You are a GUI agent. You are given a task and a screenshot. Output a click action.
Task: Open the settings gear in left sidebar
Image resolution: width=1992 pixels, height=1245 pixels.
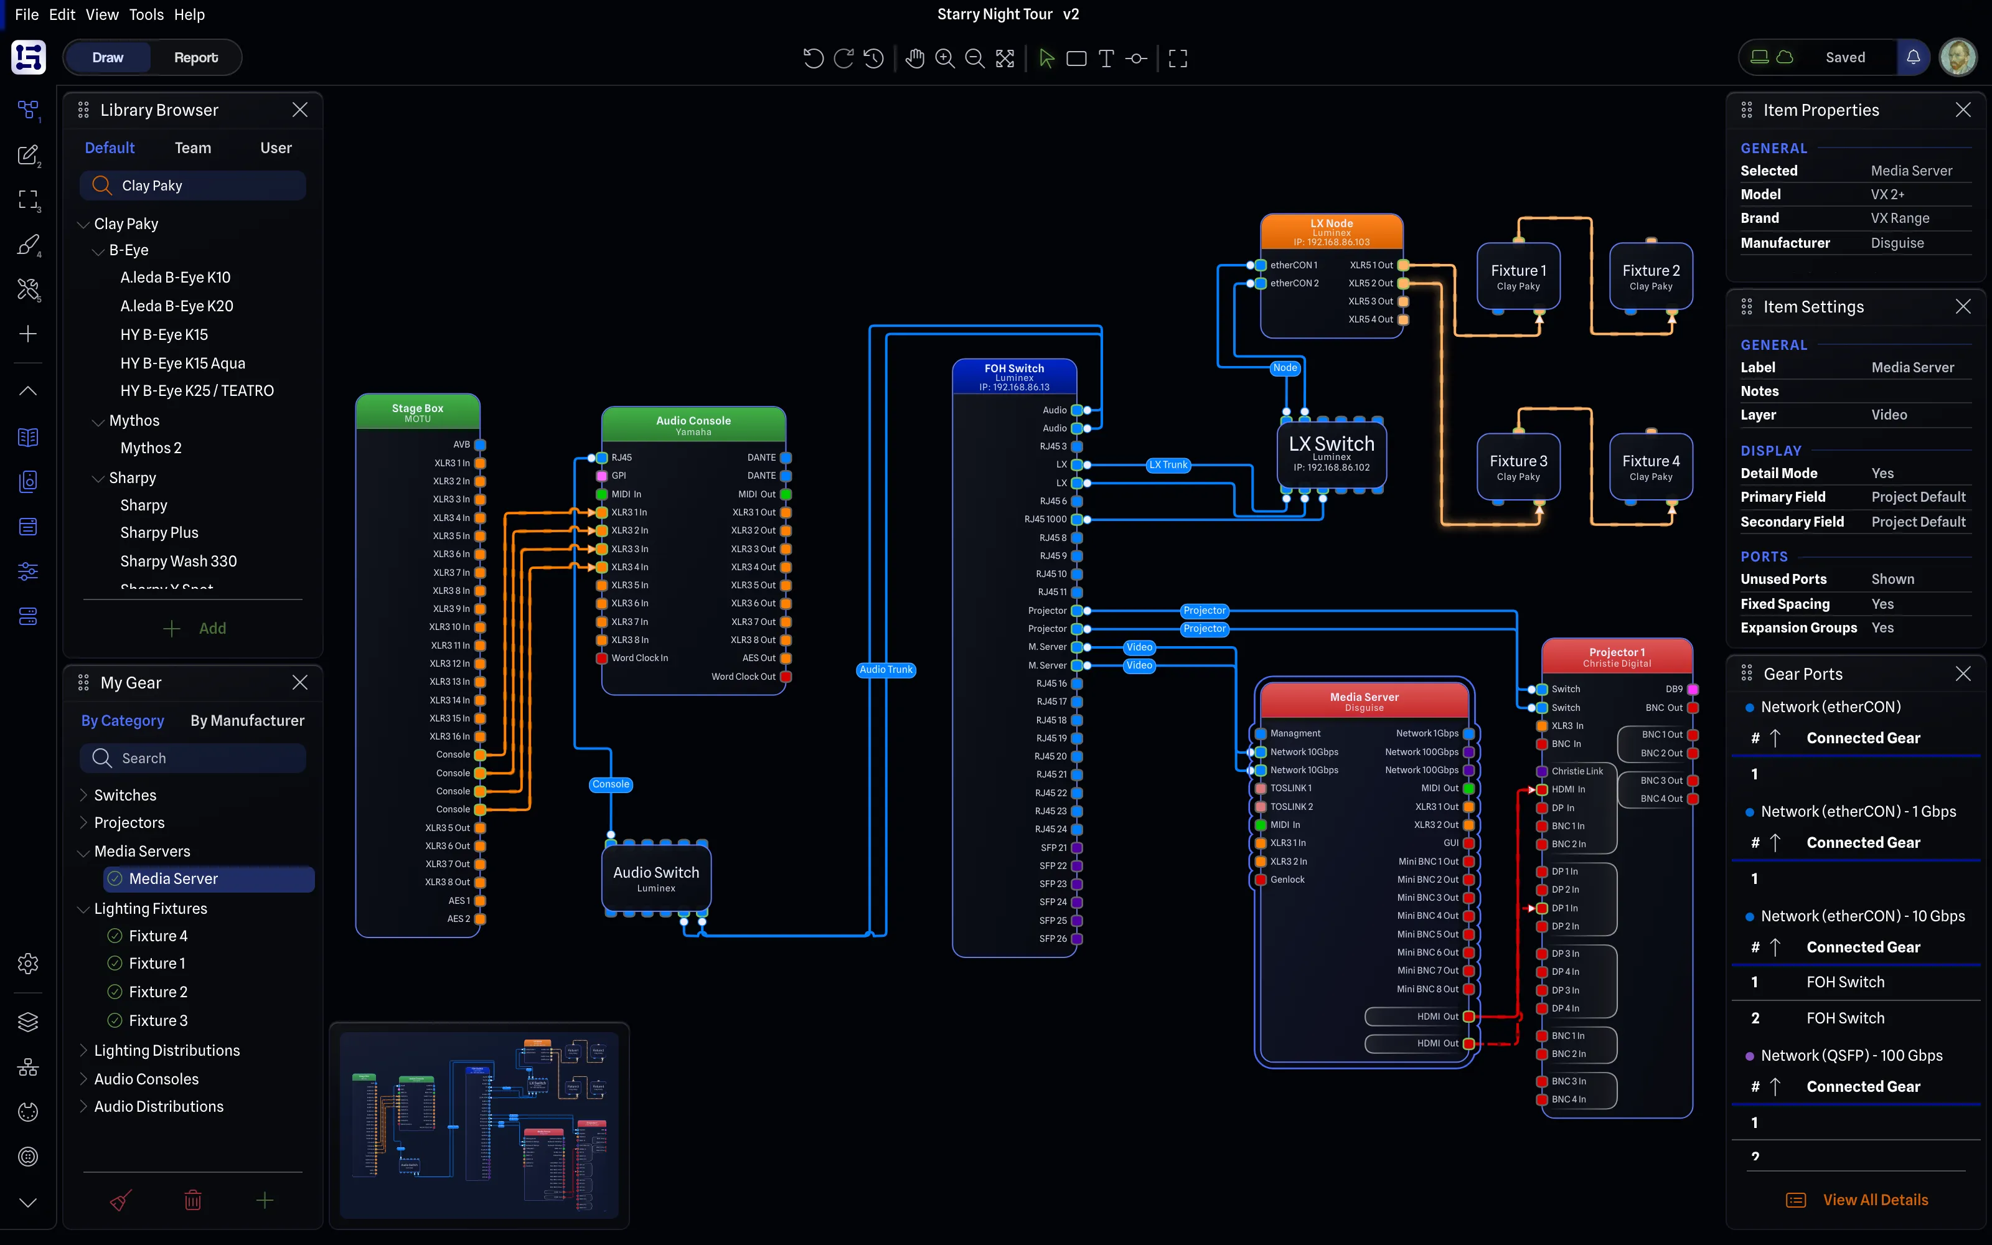tap(28, 964)
